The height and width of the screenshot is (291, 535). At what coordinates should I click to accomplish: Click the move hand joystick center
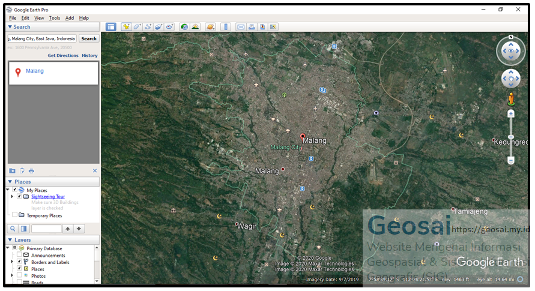tap(511, 79)
